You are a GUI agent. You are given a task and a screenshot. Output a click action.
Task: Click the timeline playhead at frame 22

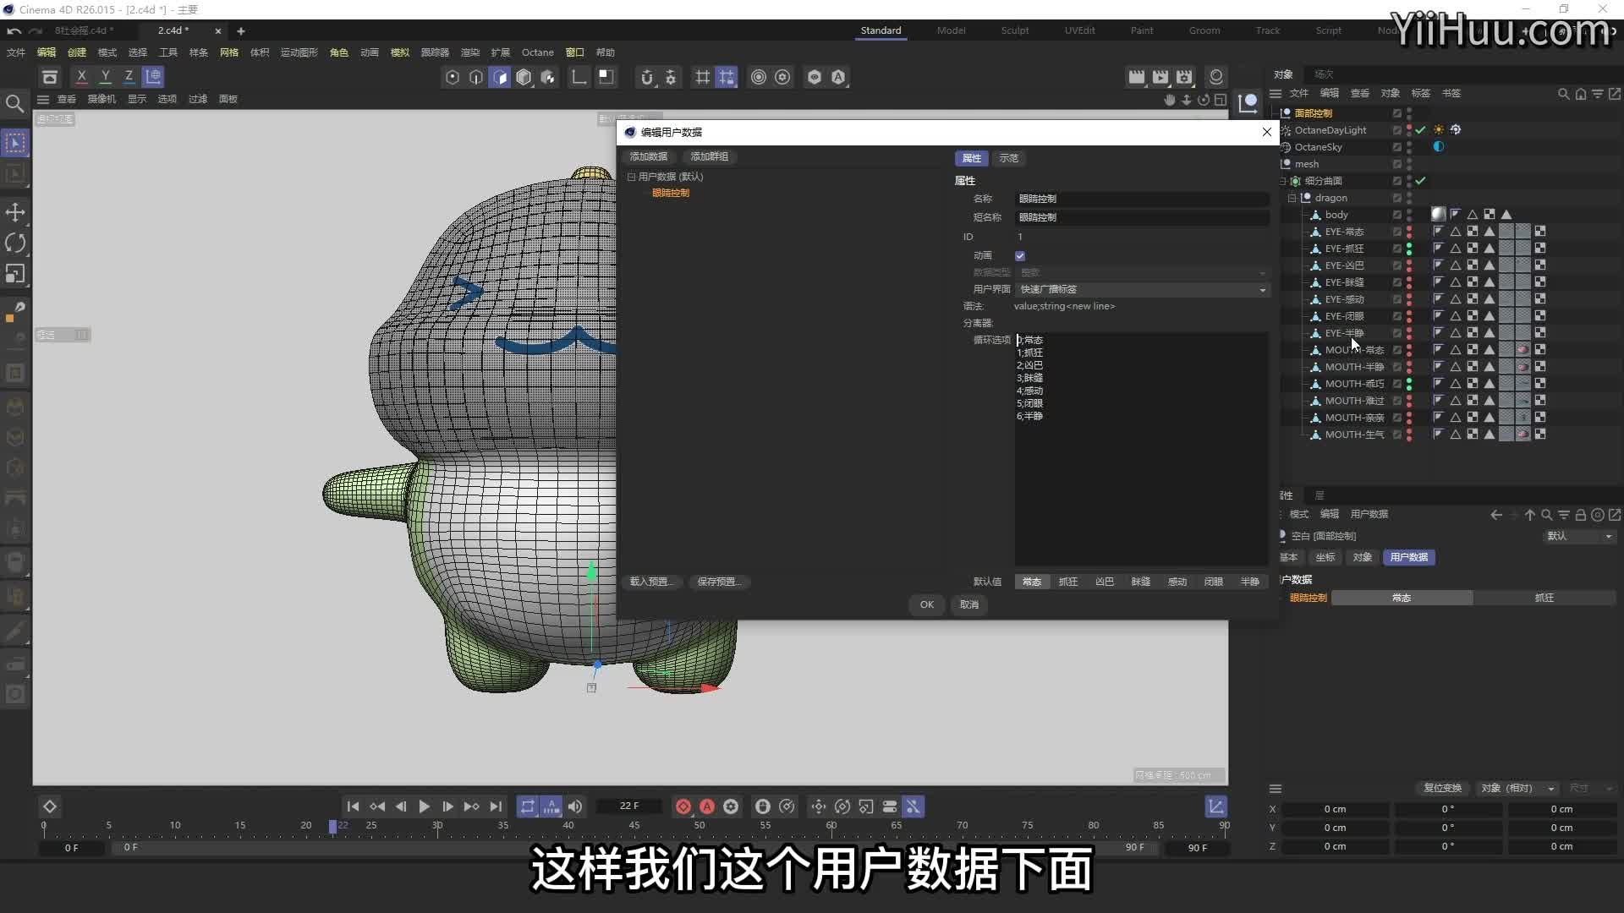332,826
